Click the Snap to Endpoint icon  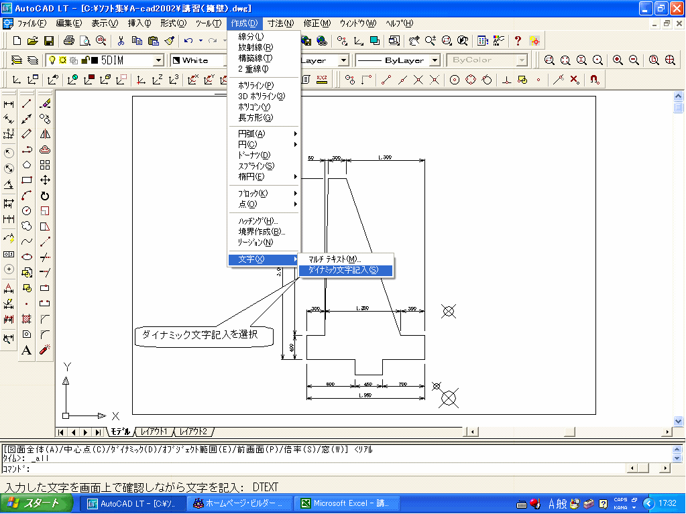click(x=386, y=80)
